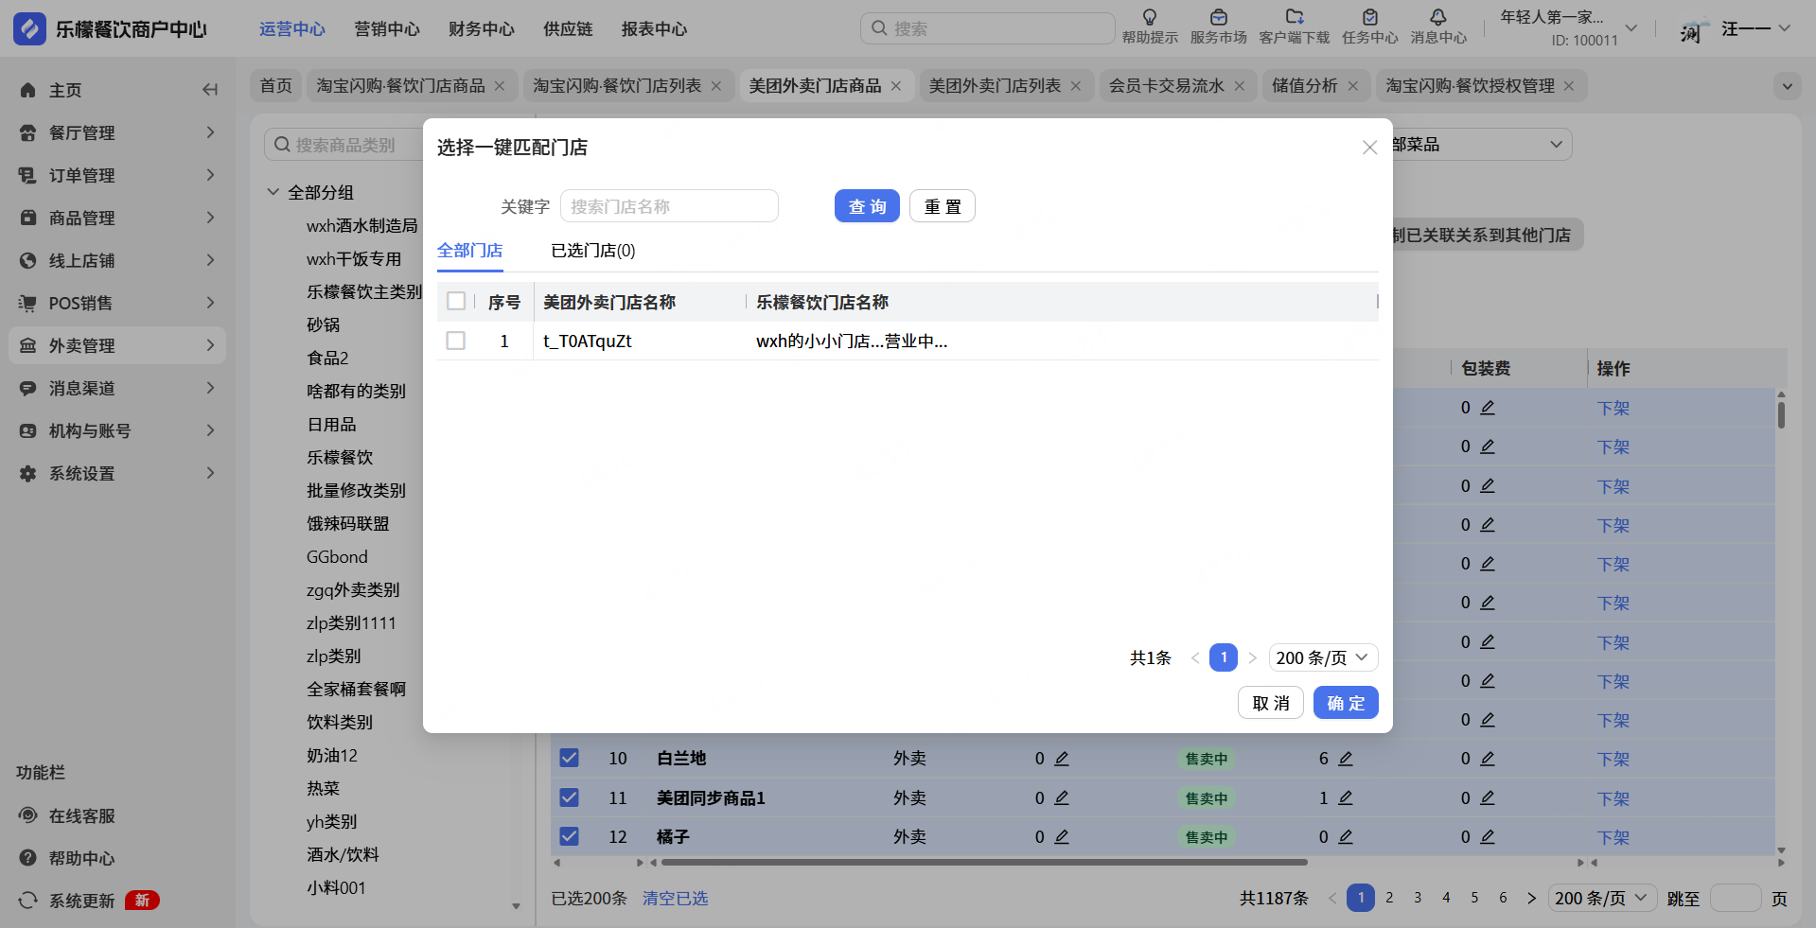Focus the 搜索门店名称 keyword input
Image resolution: width=1816 pixels, height=928 pixels.
coord(669,206)
